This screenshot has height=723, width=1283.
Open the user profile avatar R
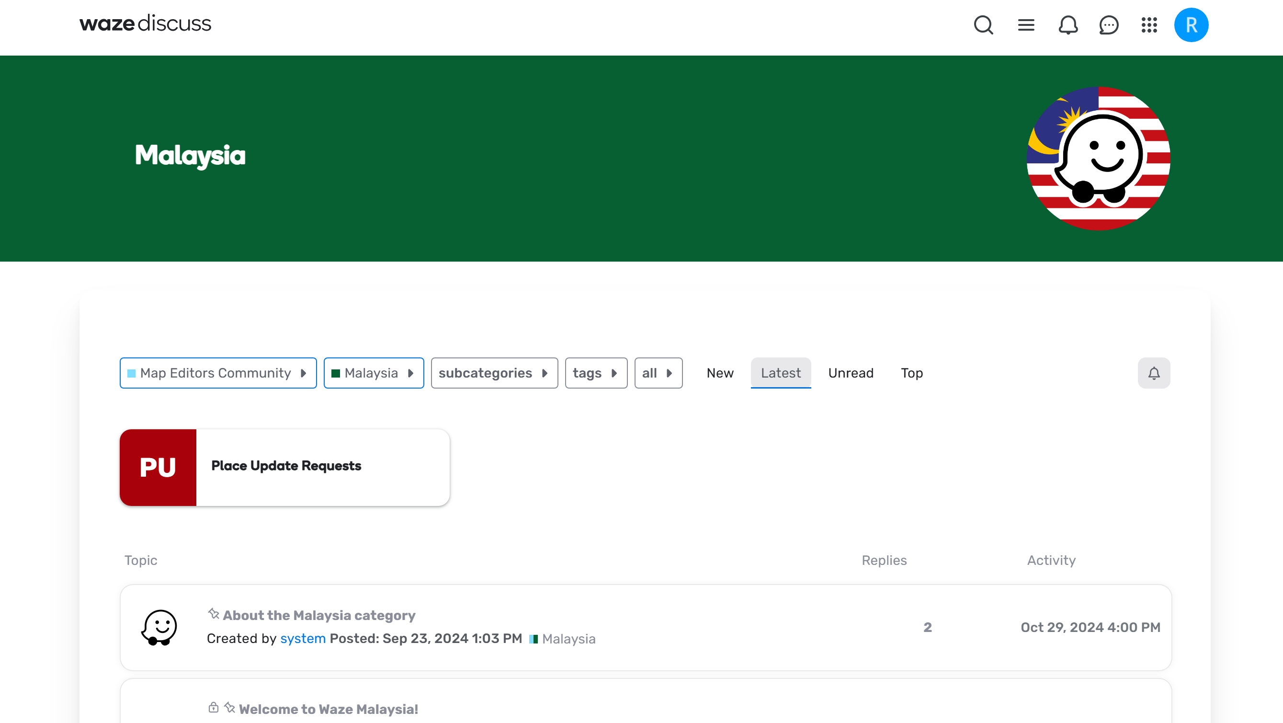coord(1191,25)
